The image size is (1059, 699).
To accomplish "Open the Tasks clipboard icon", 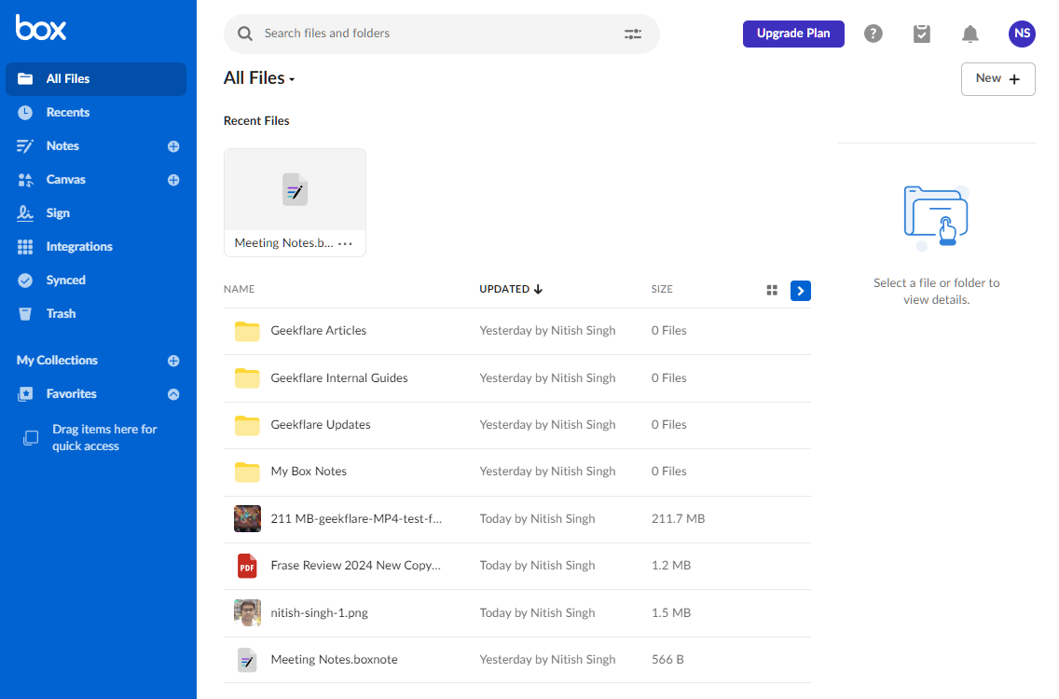I will [922, 34].
